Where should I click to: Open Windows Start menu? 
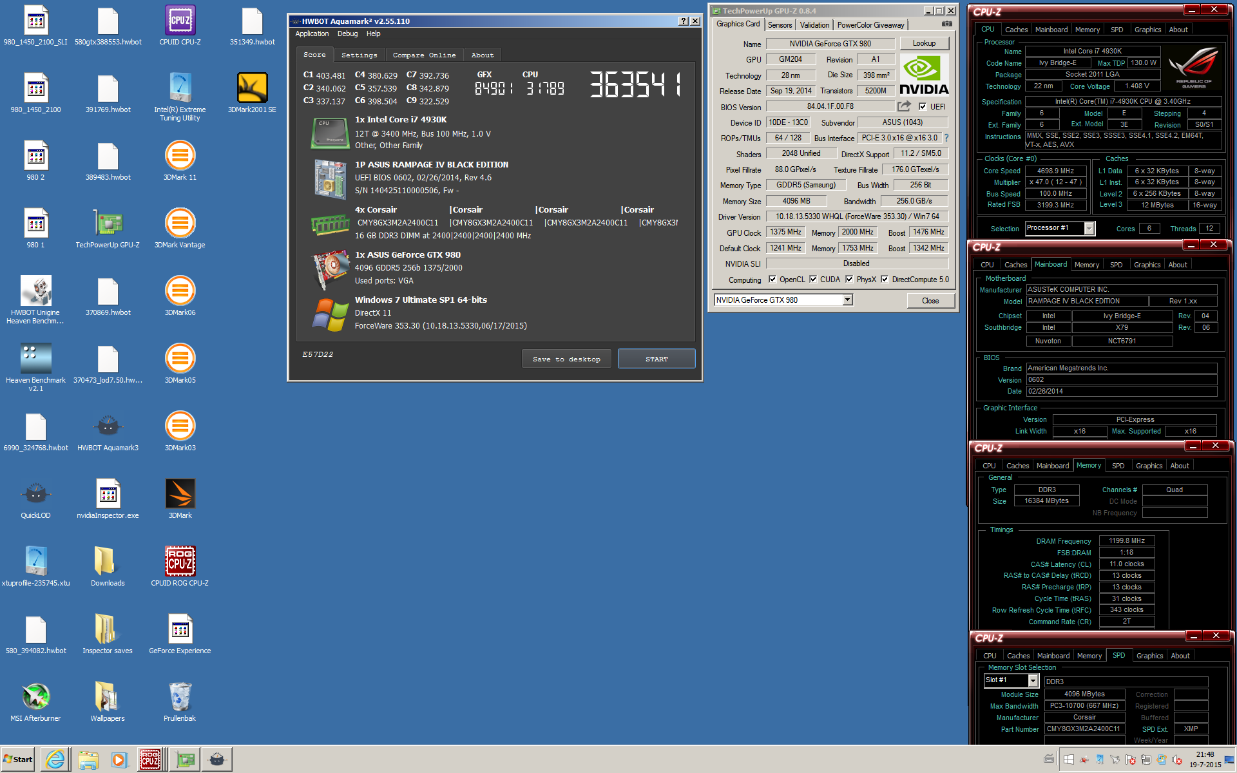pyautogui.click(x=18, y=759)
